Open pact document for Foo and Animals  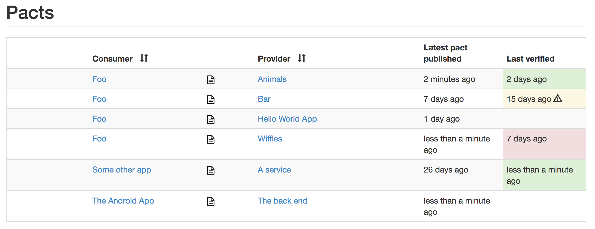[211, 80]
